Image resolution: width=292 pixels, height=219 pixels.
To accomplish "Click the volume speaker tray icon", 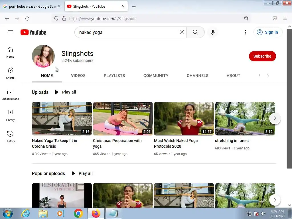I will (263, 214).
